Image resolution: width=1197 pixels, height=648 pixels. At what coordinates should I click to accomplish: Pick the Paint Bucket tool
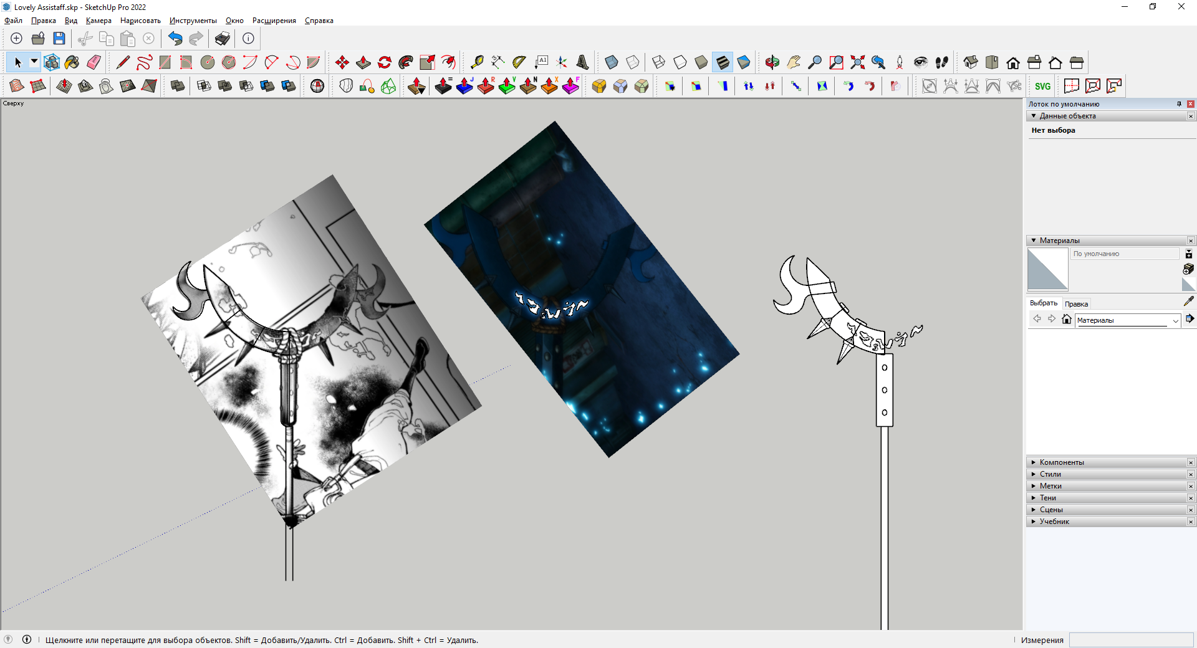pos(72,62)
